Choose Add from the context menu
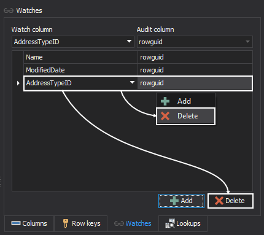 click(185, 101)
